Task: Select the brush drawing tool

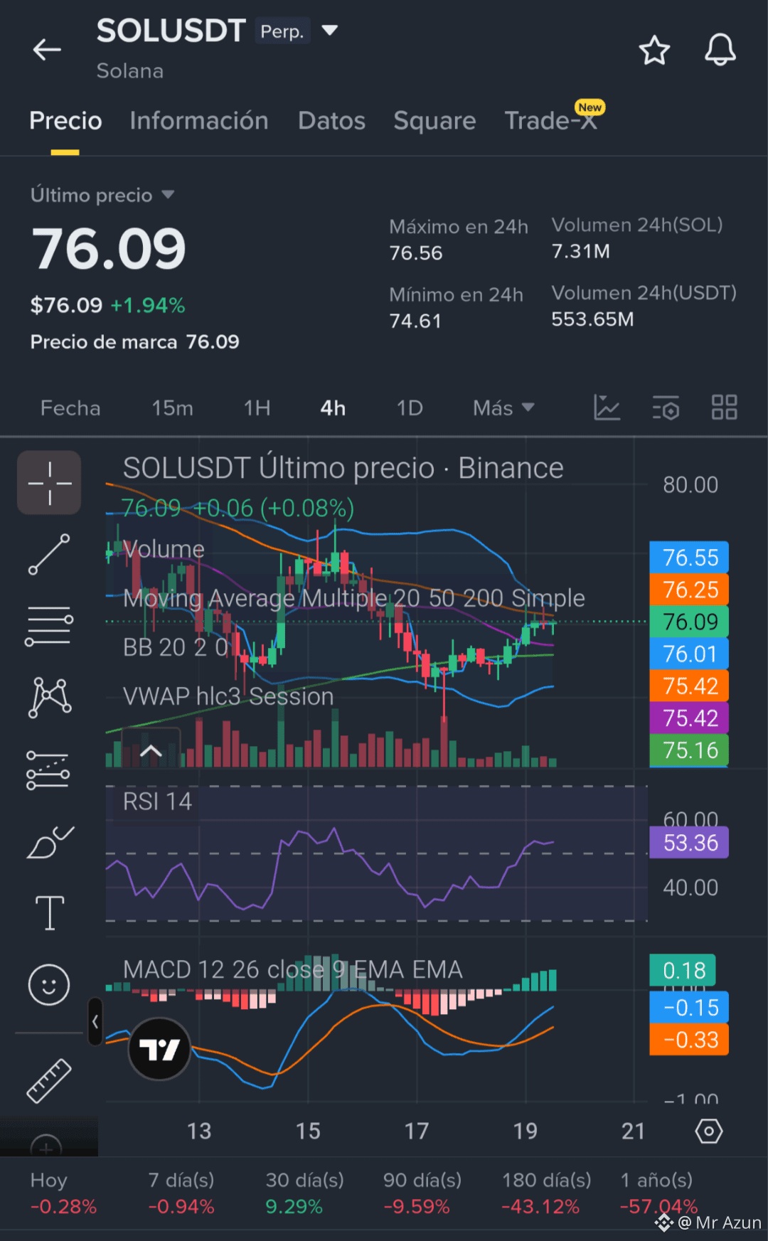Action: [x=49, y=842]
